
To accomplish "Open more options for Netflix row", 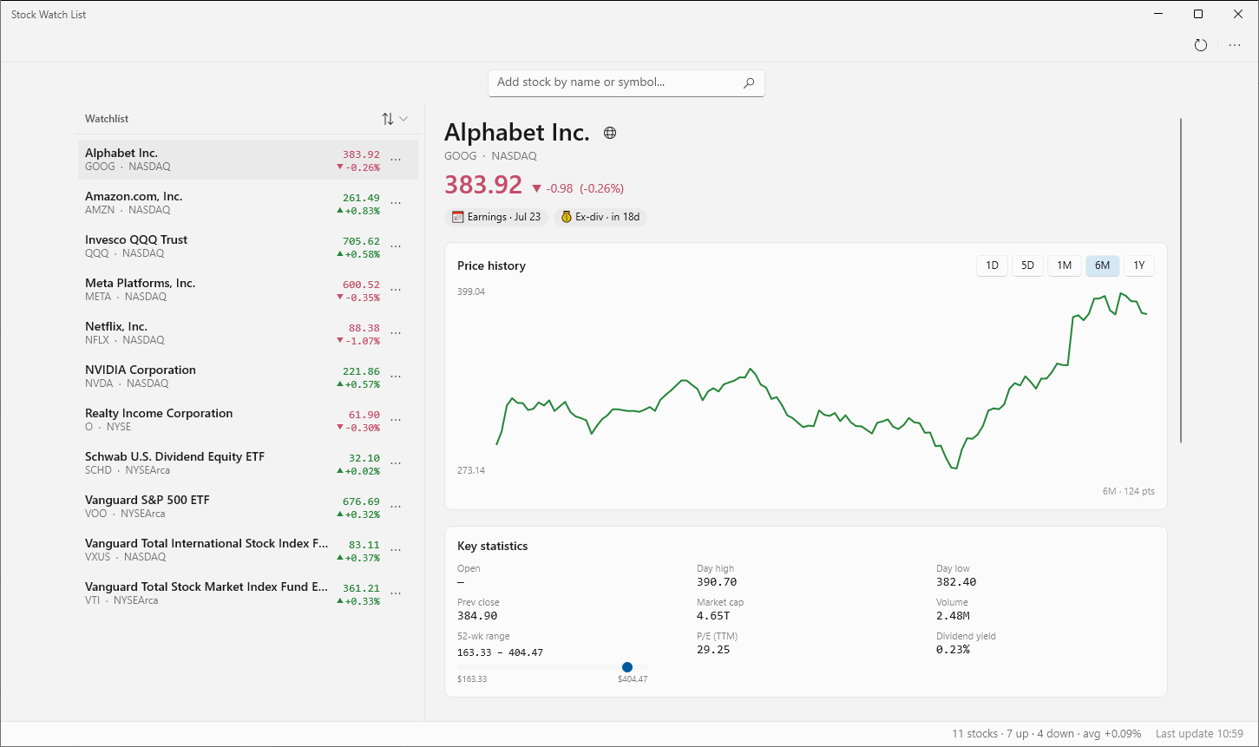I will point(396,333).
